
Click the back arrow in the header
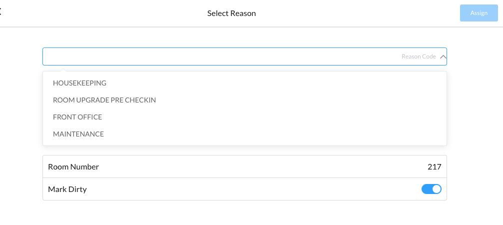point(1,13)
